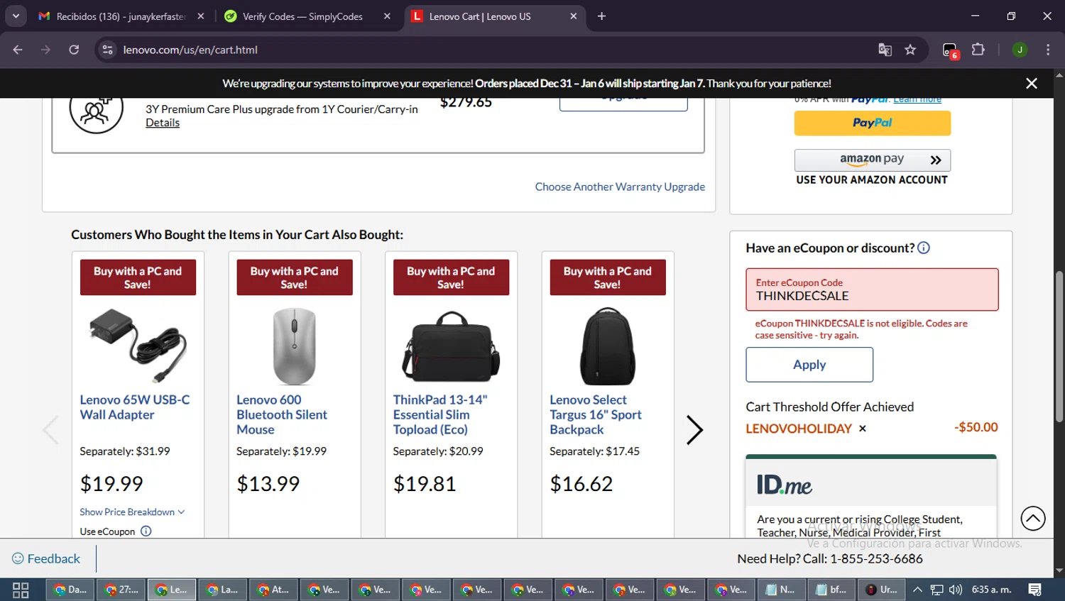Screen dimensions: 1065x601
Task: Click the Bluetooth mouse product image
Action: 294,346
